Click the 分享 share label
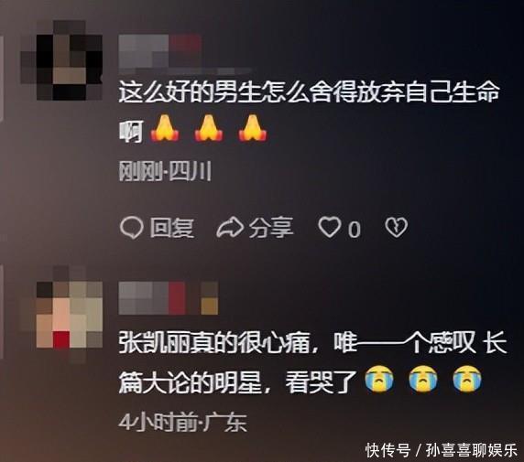 (x=270, y=228)
